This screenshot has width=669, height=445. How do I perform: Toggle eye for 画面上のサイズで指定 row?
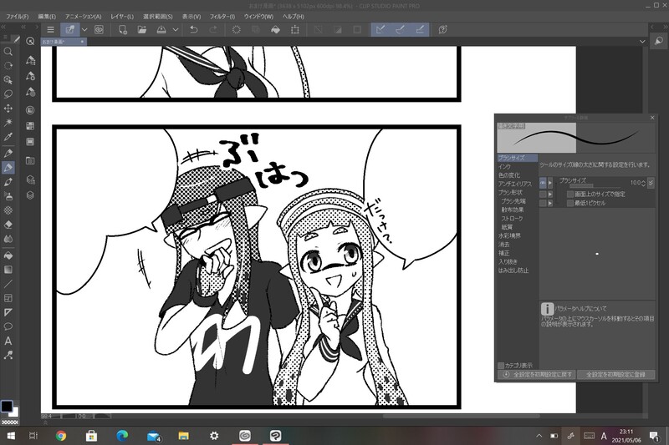[x=543, y=195]
